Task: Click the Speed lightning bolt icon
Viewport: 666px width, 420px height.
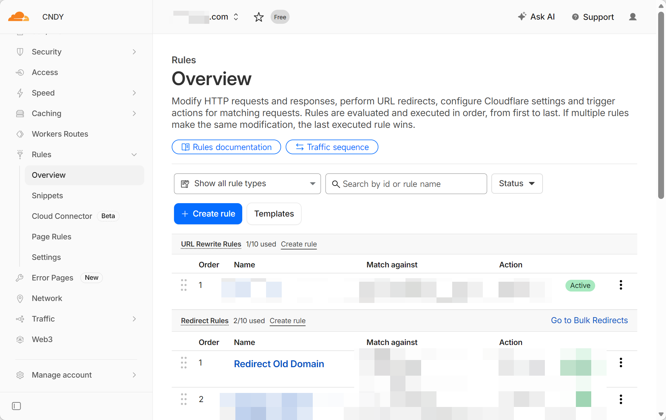Action: (20, 93)
